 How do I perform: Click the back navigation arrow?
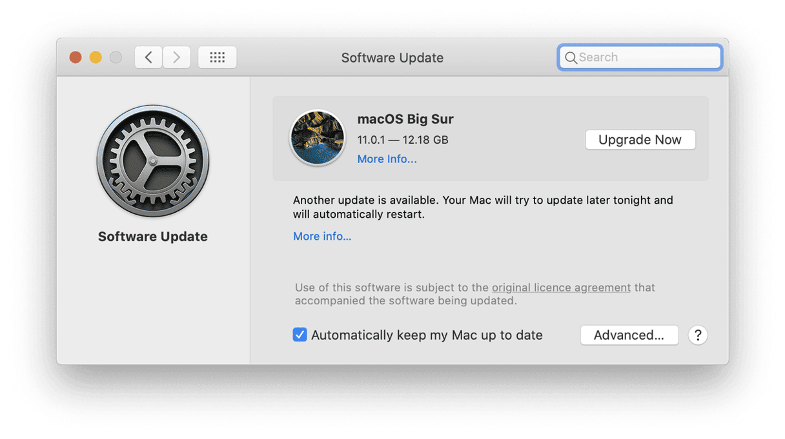point(148,57)
